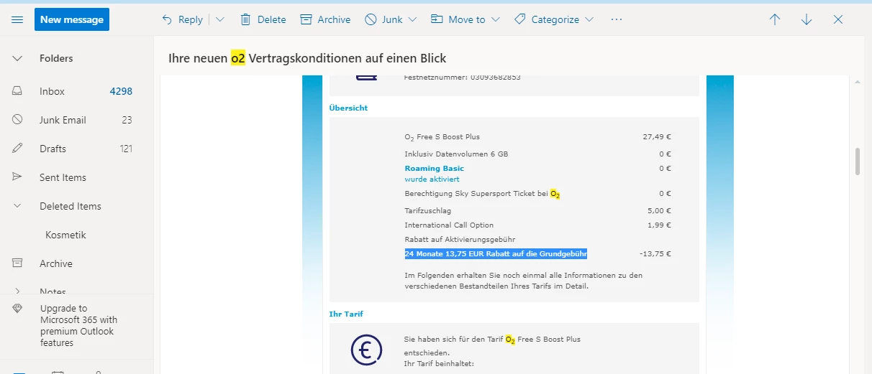Click Categorize tag in the toolbar
This screenshot has height=374, width=872.
[x=547, y=19]
